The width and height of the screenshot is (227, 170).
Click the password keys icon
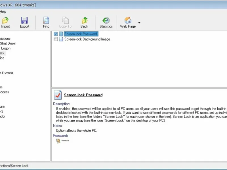point(58,141)
